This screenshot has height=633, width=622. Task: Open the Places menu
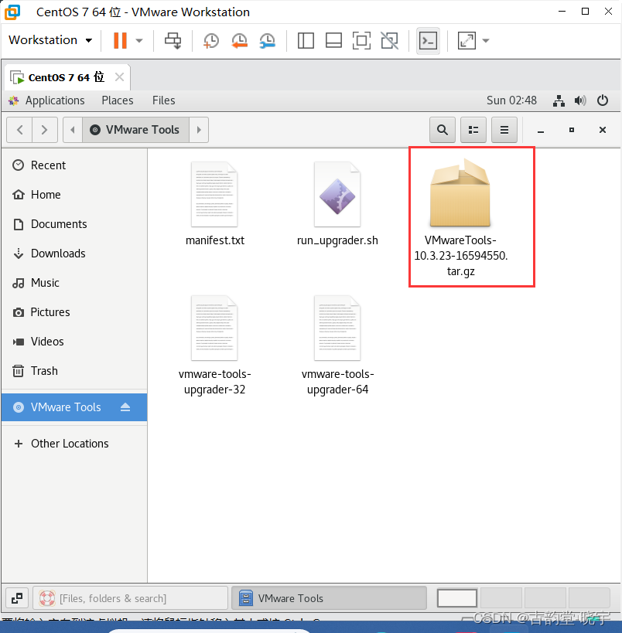tap(118, 100)
